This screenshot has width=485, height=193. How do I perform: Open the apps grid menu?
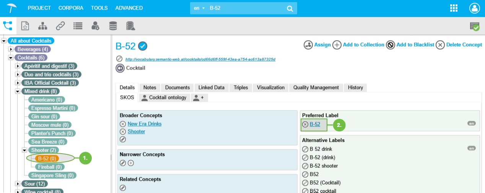(x=454, y=8)
